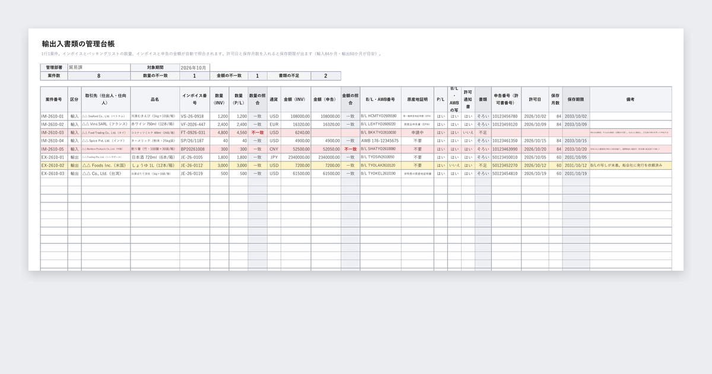Click retention deadline 2033/10/20
Screen dimensions: 712x374
[576, 149]
